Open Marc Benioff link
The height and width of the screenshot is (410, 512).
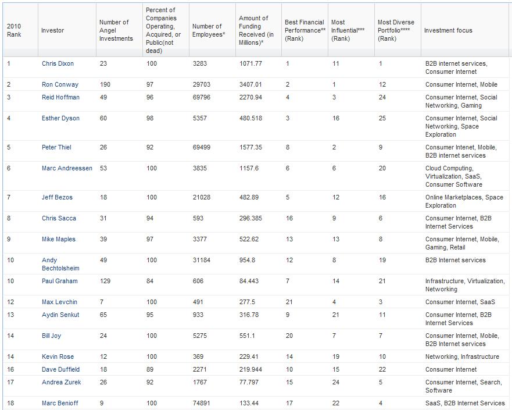click(60, 403)
